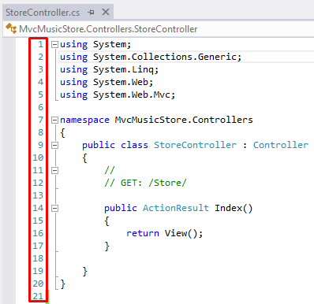This screenshot has width=314, height=304.
Task: Click the ActionResult type name
Action: [x=176, y=208]
